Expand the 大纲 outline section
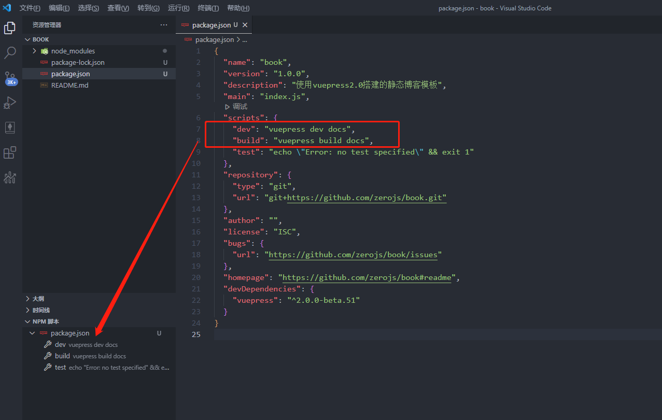The image size is (662, 420). click(28, 299)
